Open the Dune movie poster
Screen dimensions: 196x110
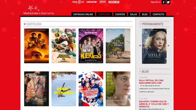(x=36, y=46)
